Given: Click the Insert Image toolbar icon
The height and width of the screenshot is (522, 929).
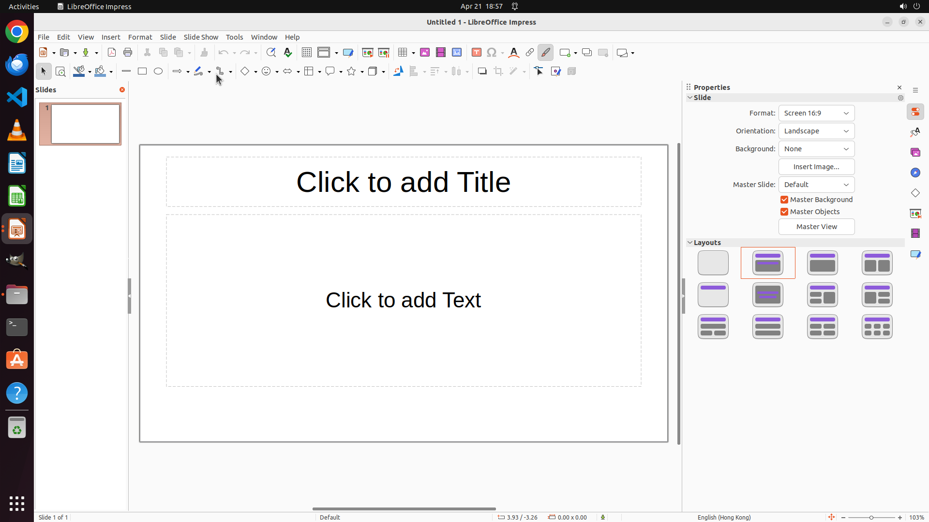Looking at the screenshot, I should (425, 52).
